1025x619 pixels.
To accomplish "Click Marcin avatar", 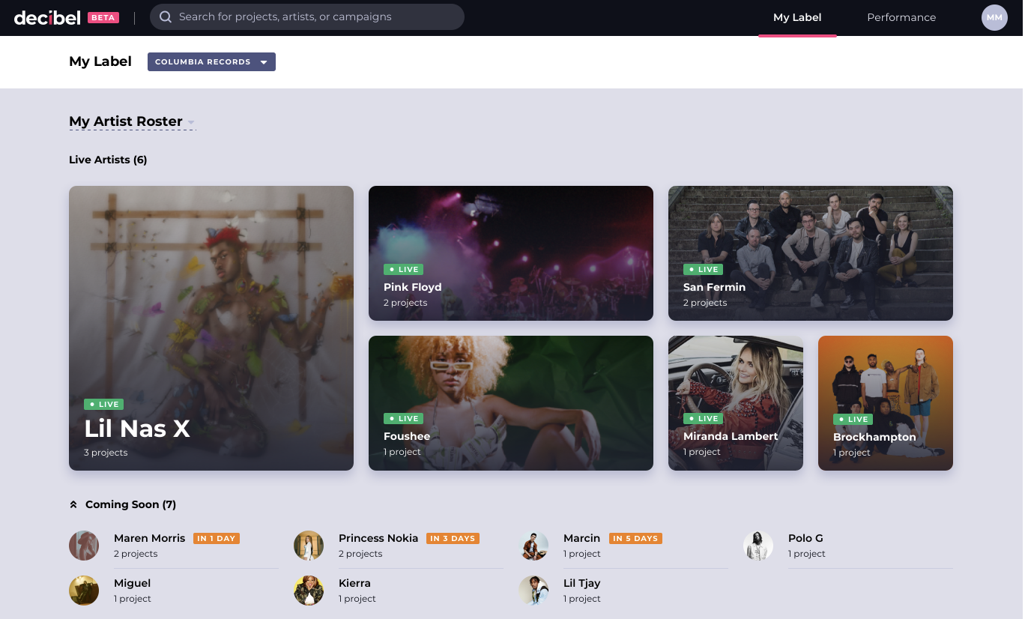I will tap(533, 546).
